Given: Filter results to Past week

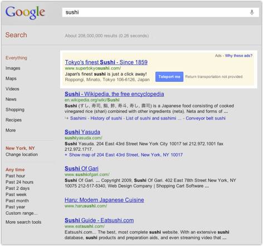Looking at the screenshot, I should pos(16,194).
